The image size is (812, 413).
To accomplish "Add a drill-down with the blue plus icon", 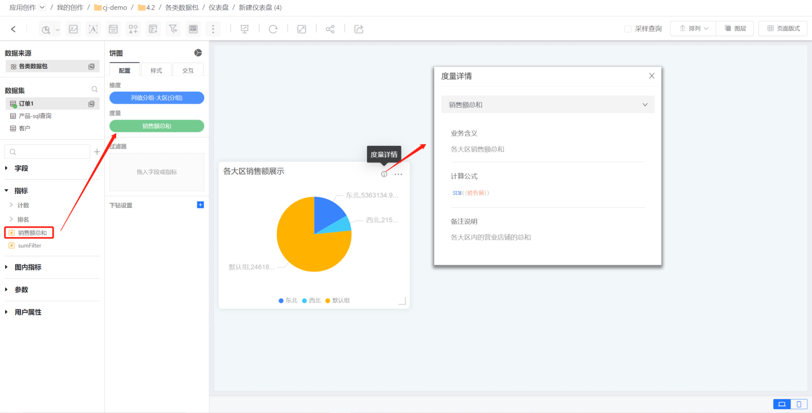I will click(200, 205).
